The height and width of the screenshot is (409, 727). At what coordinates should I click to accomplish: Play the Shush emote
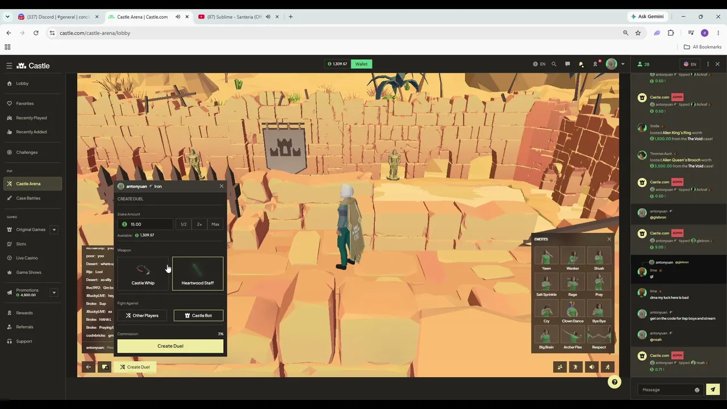(599, 259)
